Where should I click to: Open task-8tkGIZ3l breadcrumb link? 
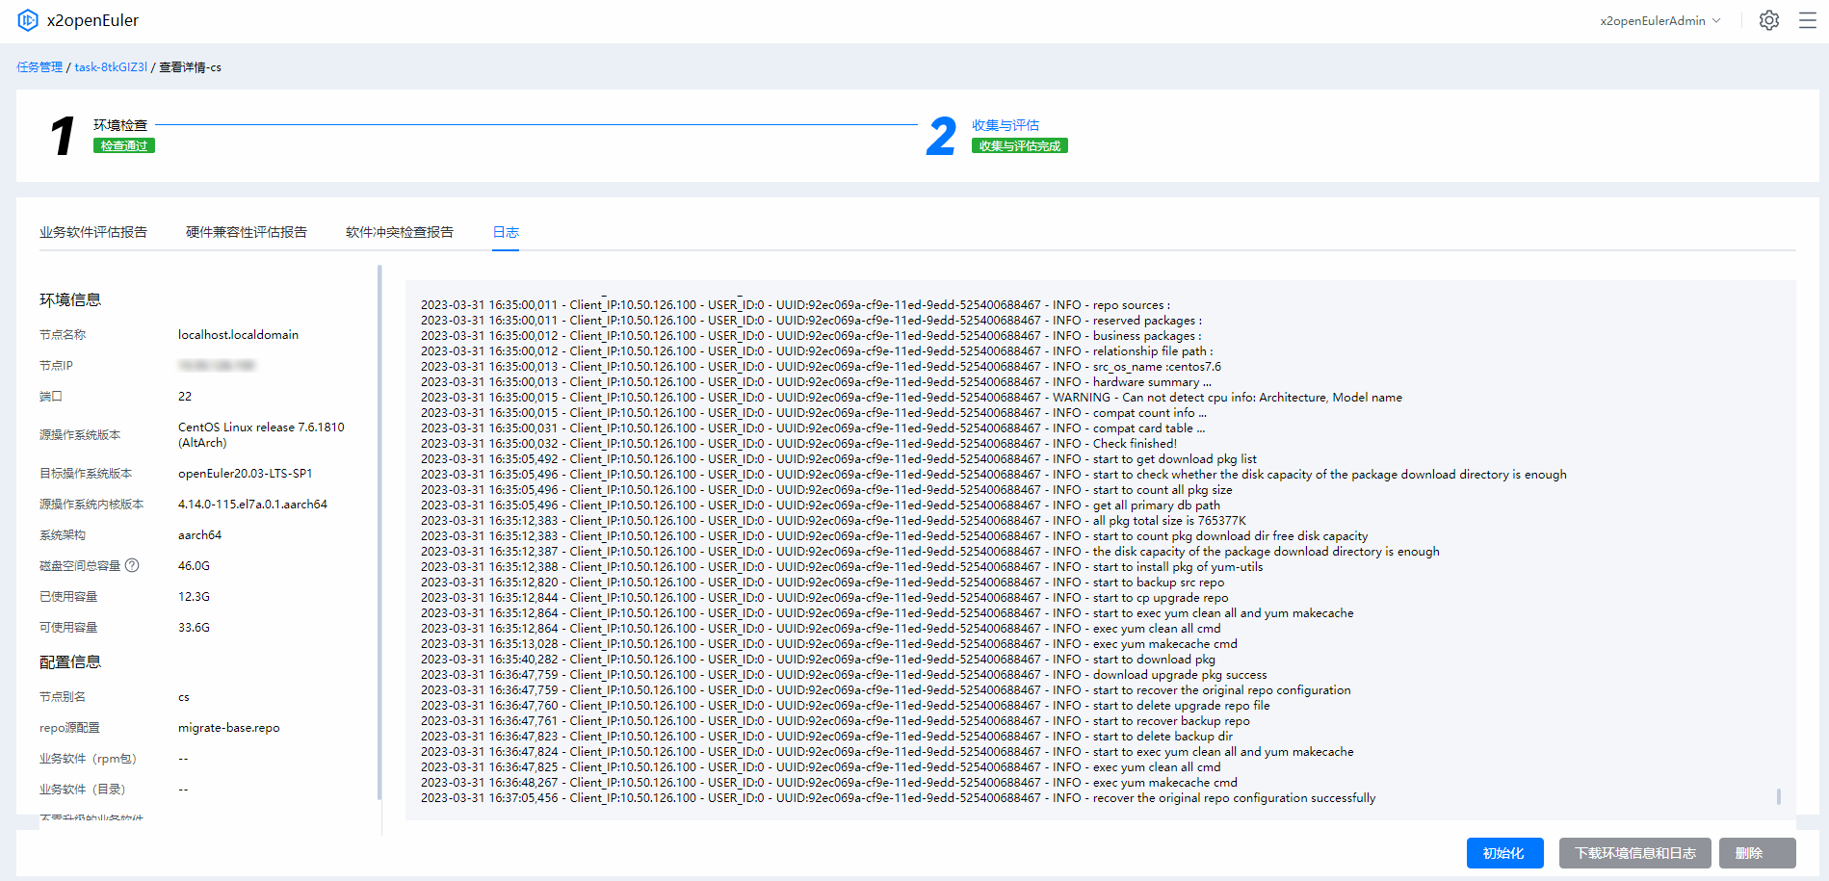coord(111,67)
